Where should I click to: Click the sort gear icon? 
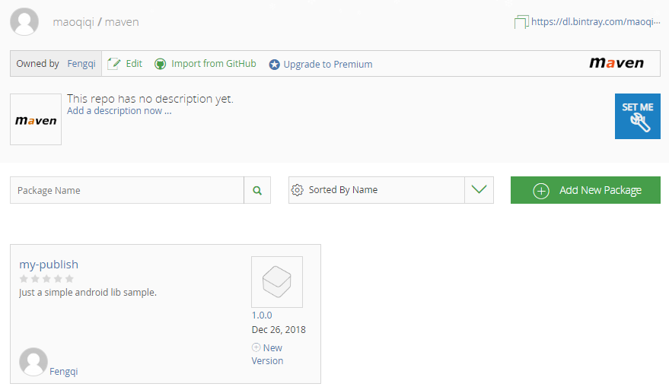pos(297,189)
